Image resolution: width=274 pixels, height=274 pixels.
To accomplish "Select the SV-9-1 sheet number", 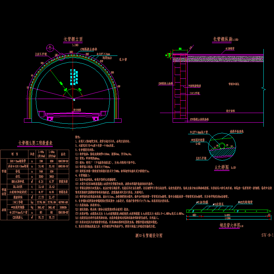I will click(x=267, y=235).
